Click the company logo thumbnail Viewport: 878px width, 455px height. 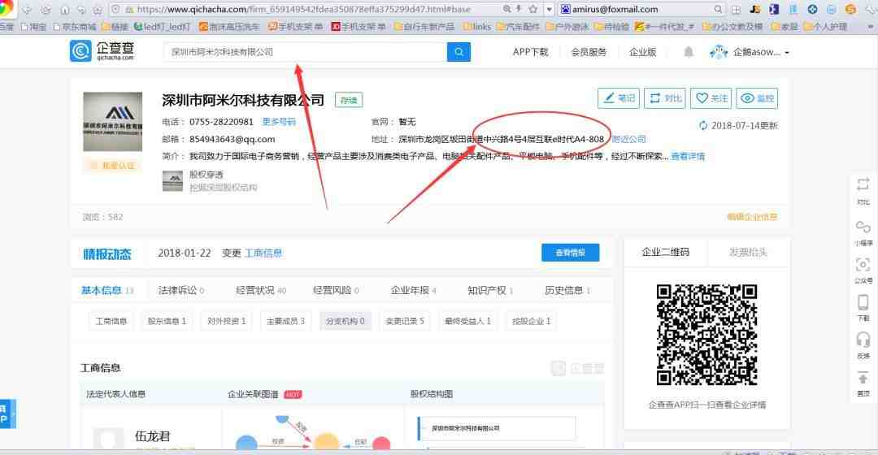click(x=112, y=121)
